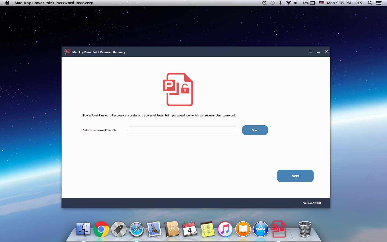Image resolution: width=387 pixels, height=242 pixels.
Task: Open the Apple menu
Action: click(x=7, y=3)
